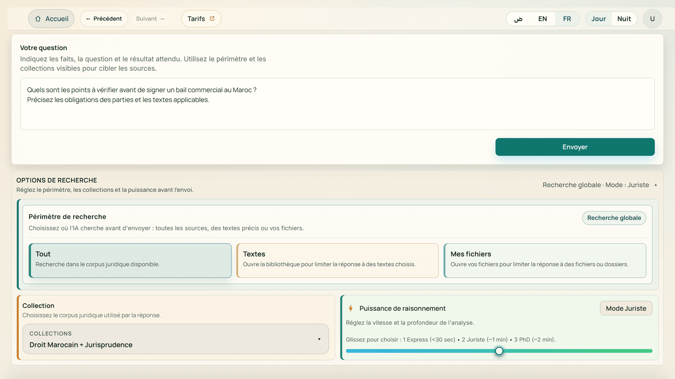Click the lightning bolt reasoning power icon
This screenshot has width=675, height=379.
pyautogui.click(x=351, y=308)
